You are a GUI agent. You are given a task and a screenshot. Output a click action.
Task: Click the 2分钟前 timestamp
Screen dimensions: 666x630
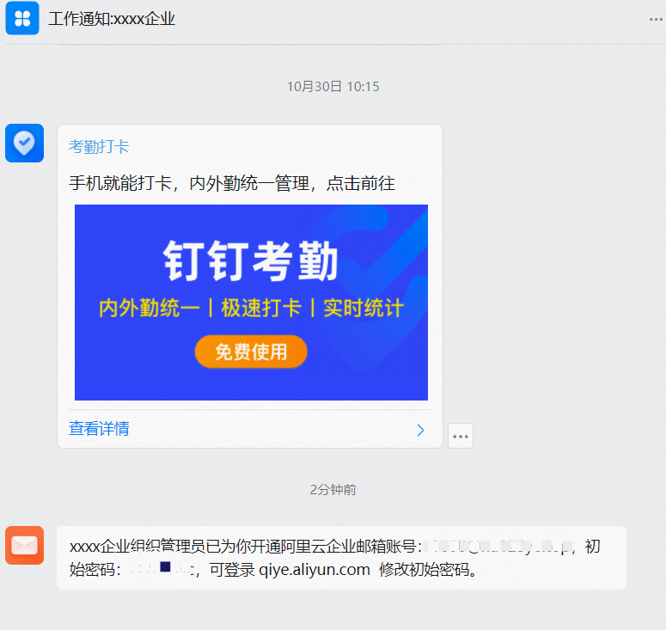[x=333, y=490]
